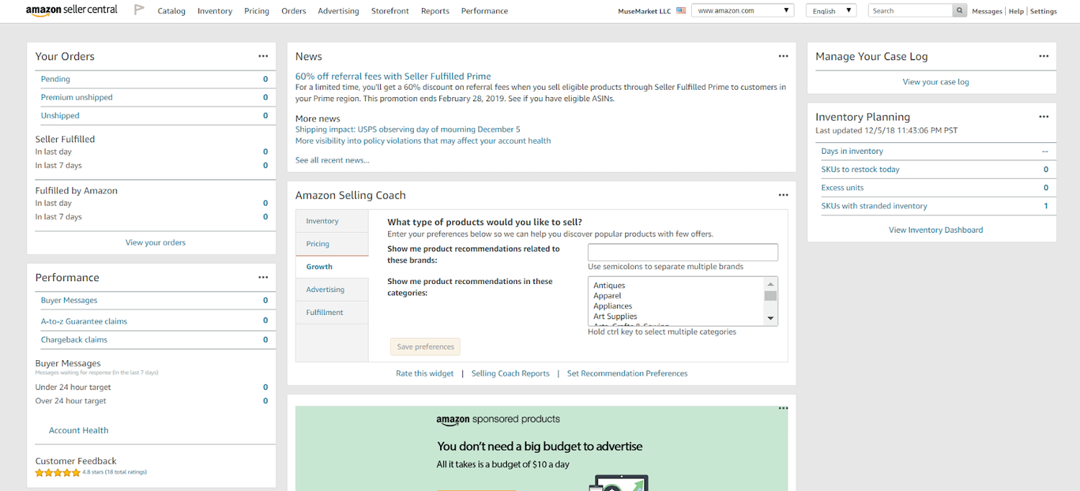The width and height of the screenshot is (1080, 491).
Task: Click the Help link in header
Action: tap(1016, 12)
